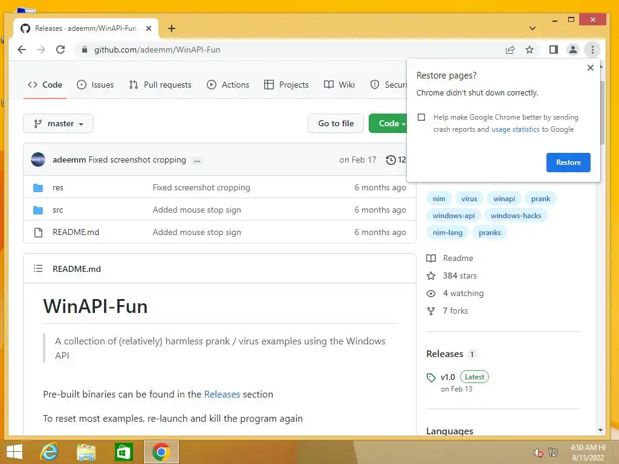Open src's Added mouse stop sign commit
This screenshot has width=619, height=464.
(x=196, y=210)
